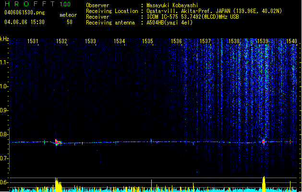Click the 0.9 kHz frequency label

point(4,110)
